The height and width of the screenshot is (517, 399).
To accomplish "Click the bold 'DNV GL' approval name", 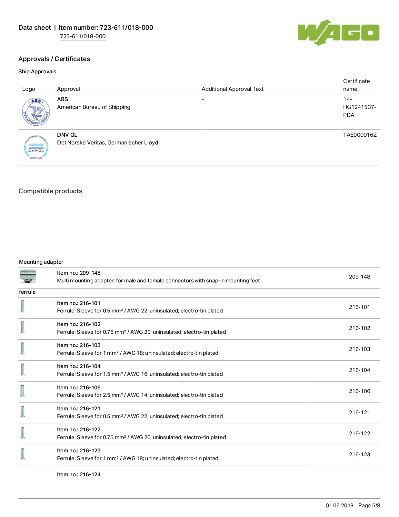I will pos(67,135).
